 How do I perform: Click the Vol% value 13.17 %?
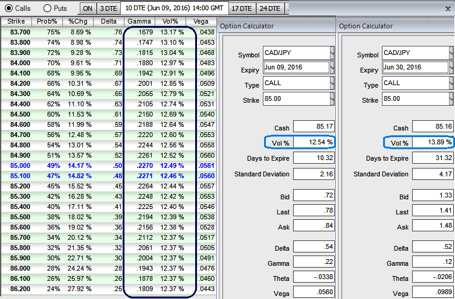(x=172, y=32)
